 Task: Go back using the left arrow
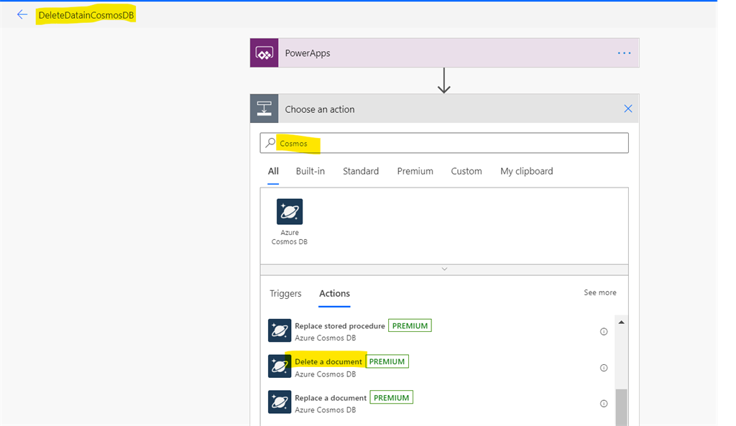(22, 14)
